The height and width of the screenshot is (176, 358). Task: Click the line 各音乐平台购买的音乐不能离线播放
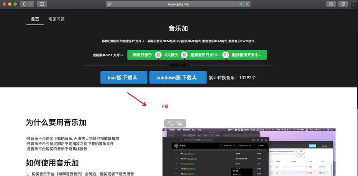[57, 149]
